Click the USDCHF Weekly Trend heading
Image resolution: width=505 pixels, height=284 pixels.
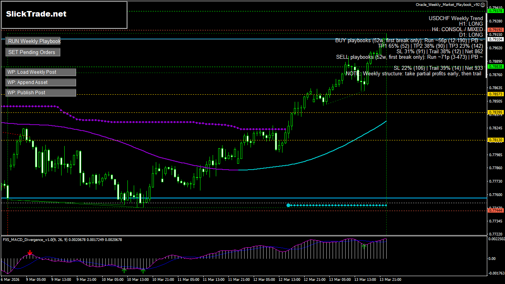456,18
